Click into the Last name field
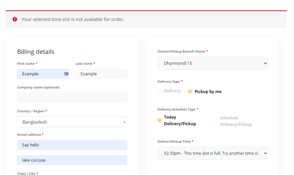Screen dimensions: 294x175 [101, 74]
